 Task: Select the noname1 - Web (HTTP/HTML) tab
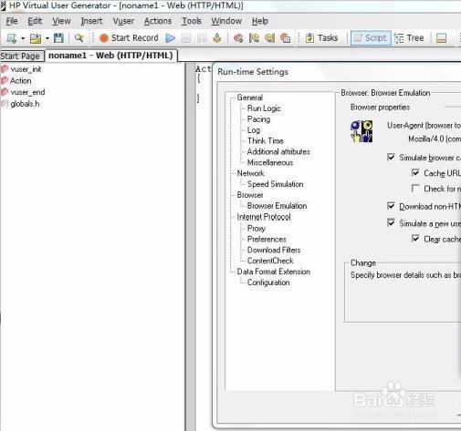110,56
